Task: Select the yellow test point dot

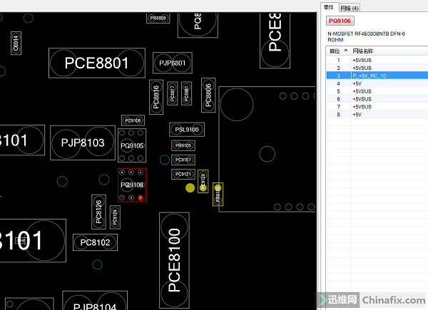Action: click(190, 188)
